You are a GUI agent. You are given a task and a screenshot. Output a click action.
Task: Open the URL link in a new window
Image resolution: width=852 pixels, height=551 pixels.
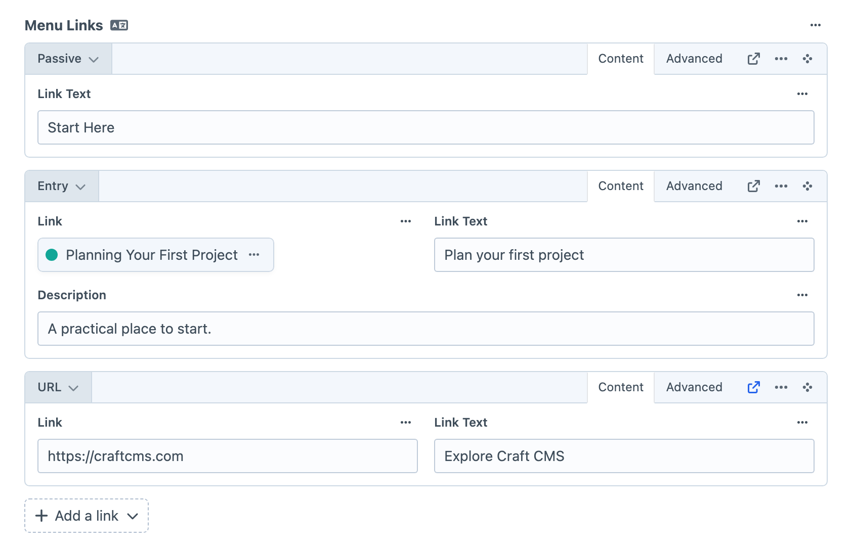click(x=753, y=387)
